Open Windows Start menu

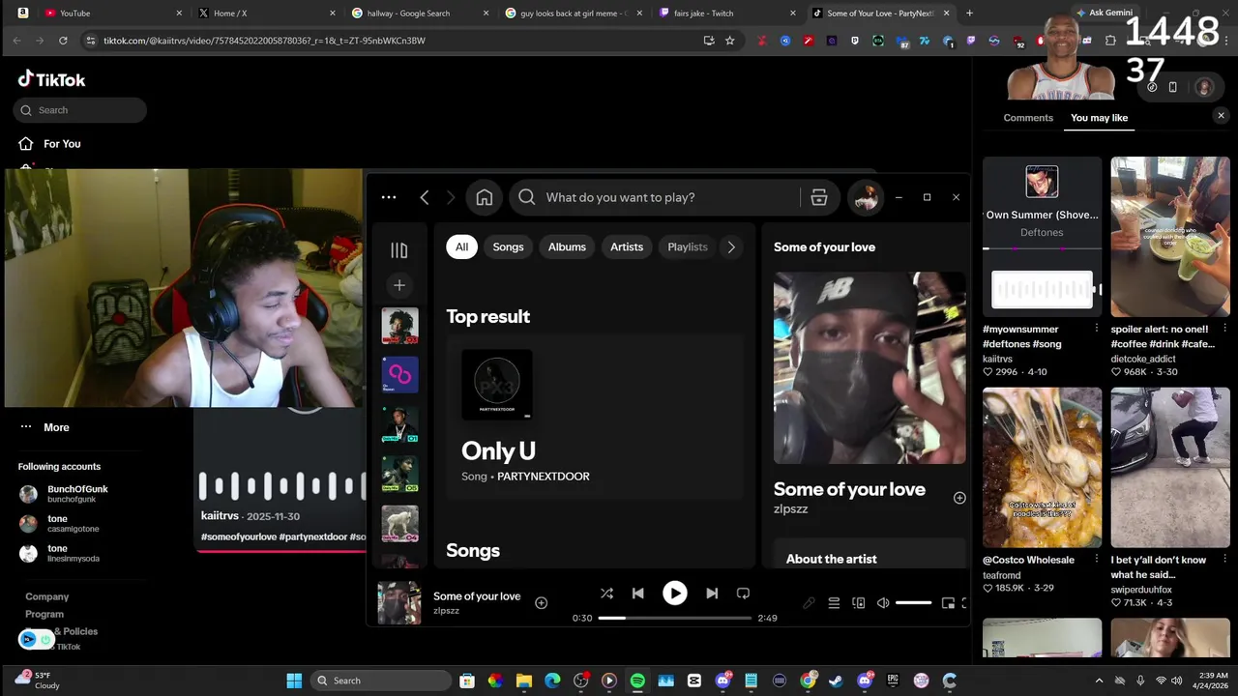(x=294, y=681)
